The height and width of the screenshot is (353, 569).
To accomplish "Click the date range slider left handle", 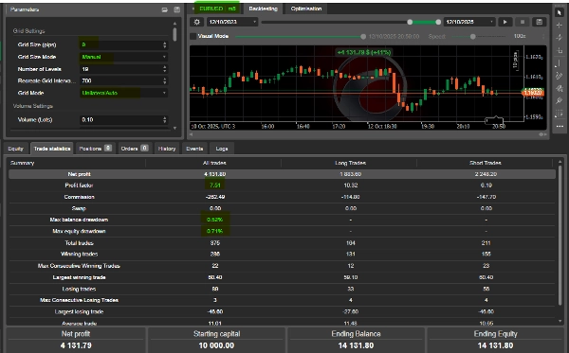I will 410,22.
